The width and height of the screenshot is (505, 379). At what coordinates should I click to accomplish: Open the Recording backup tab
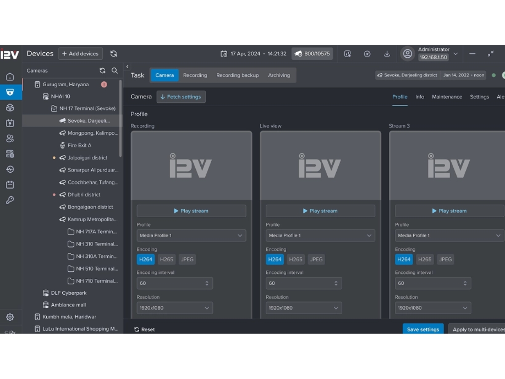coord(237,75)
